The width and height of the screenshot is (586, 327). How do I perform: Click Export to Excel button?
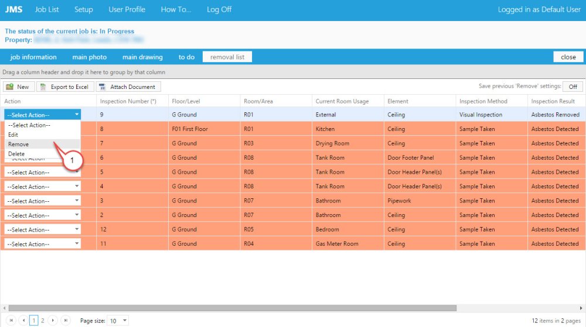coord(64,87)
